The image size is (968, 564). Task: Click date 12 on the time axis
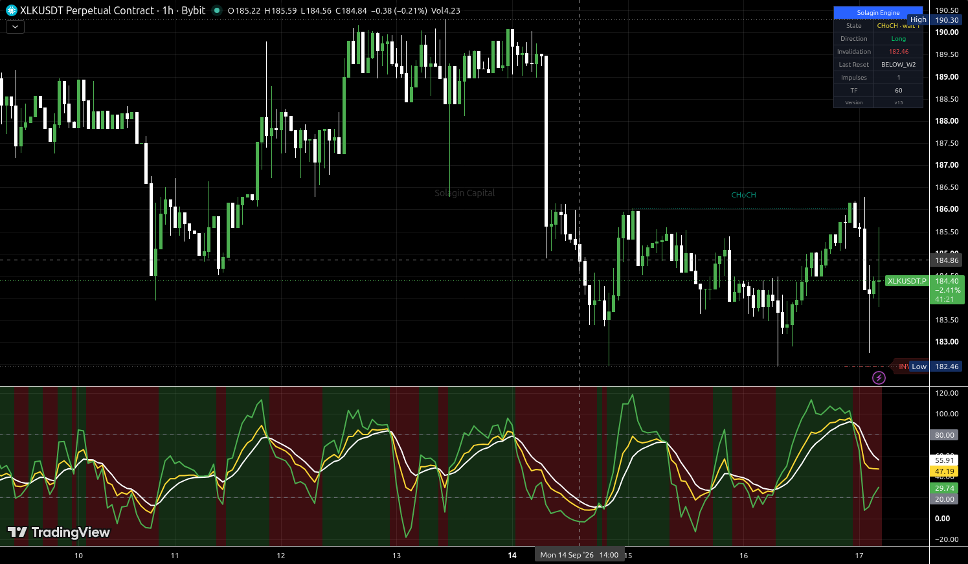point(281,556)
